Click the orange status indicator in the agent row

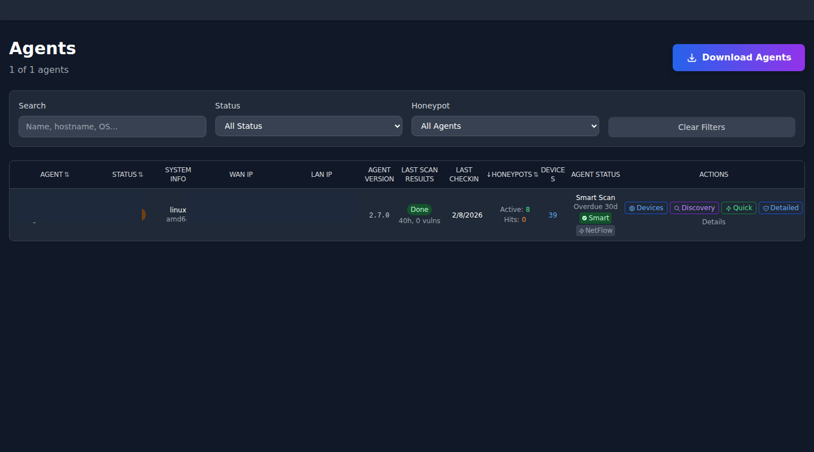point(143,215)
